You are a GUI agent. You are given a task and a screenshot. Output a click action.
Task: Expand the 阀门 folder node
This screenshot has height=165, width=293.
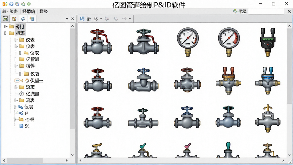pyautogui.click(x=6, y=27)
